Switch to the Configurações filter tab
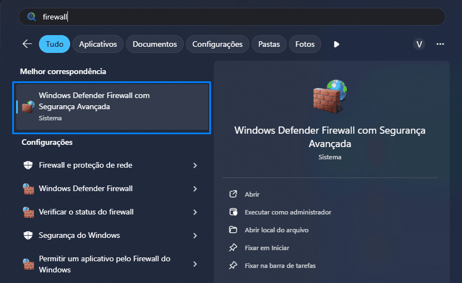Image resolution: width=462 pixels, height=283 pixels. point(218,44)
